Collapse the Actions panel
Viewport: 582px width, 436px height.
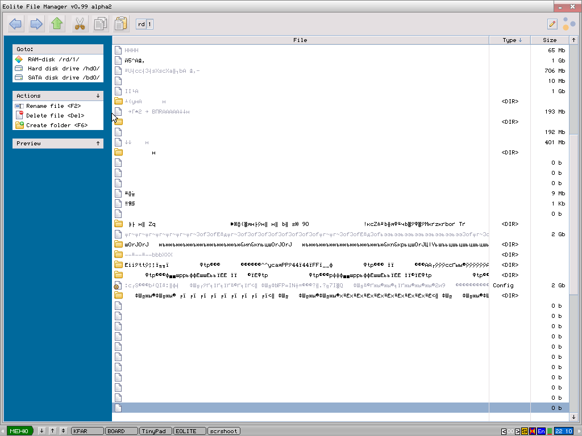[98, 96]
